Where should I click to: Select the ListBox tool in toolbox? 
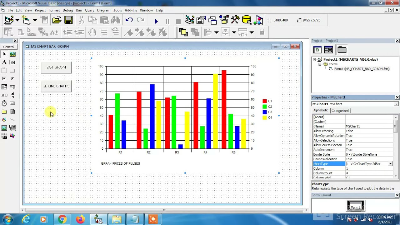point(12,87)
